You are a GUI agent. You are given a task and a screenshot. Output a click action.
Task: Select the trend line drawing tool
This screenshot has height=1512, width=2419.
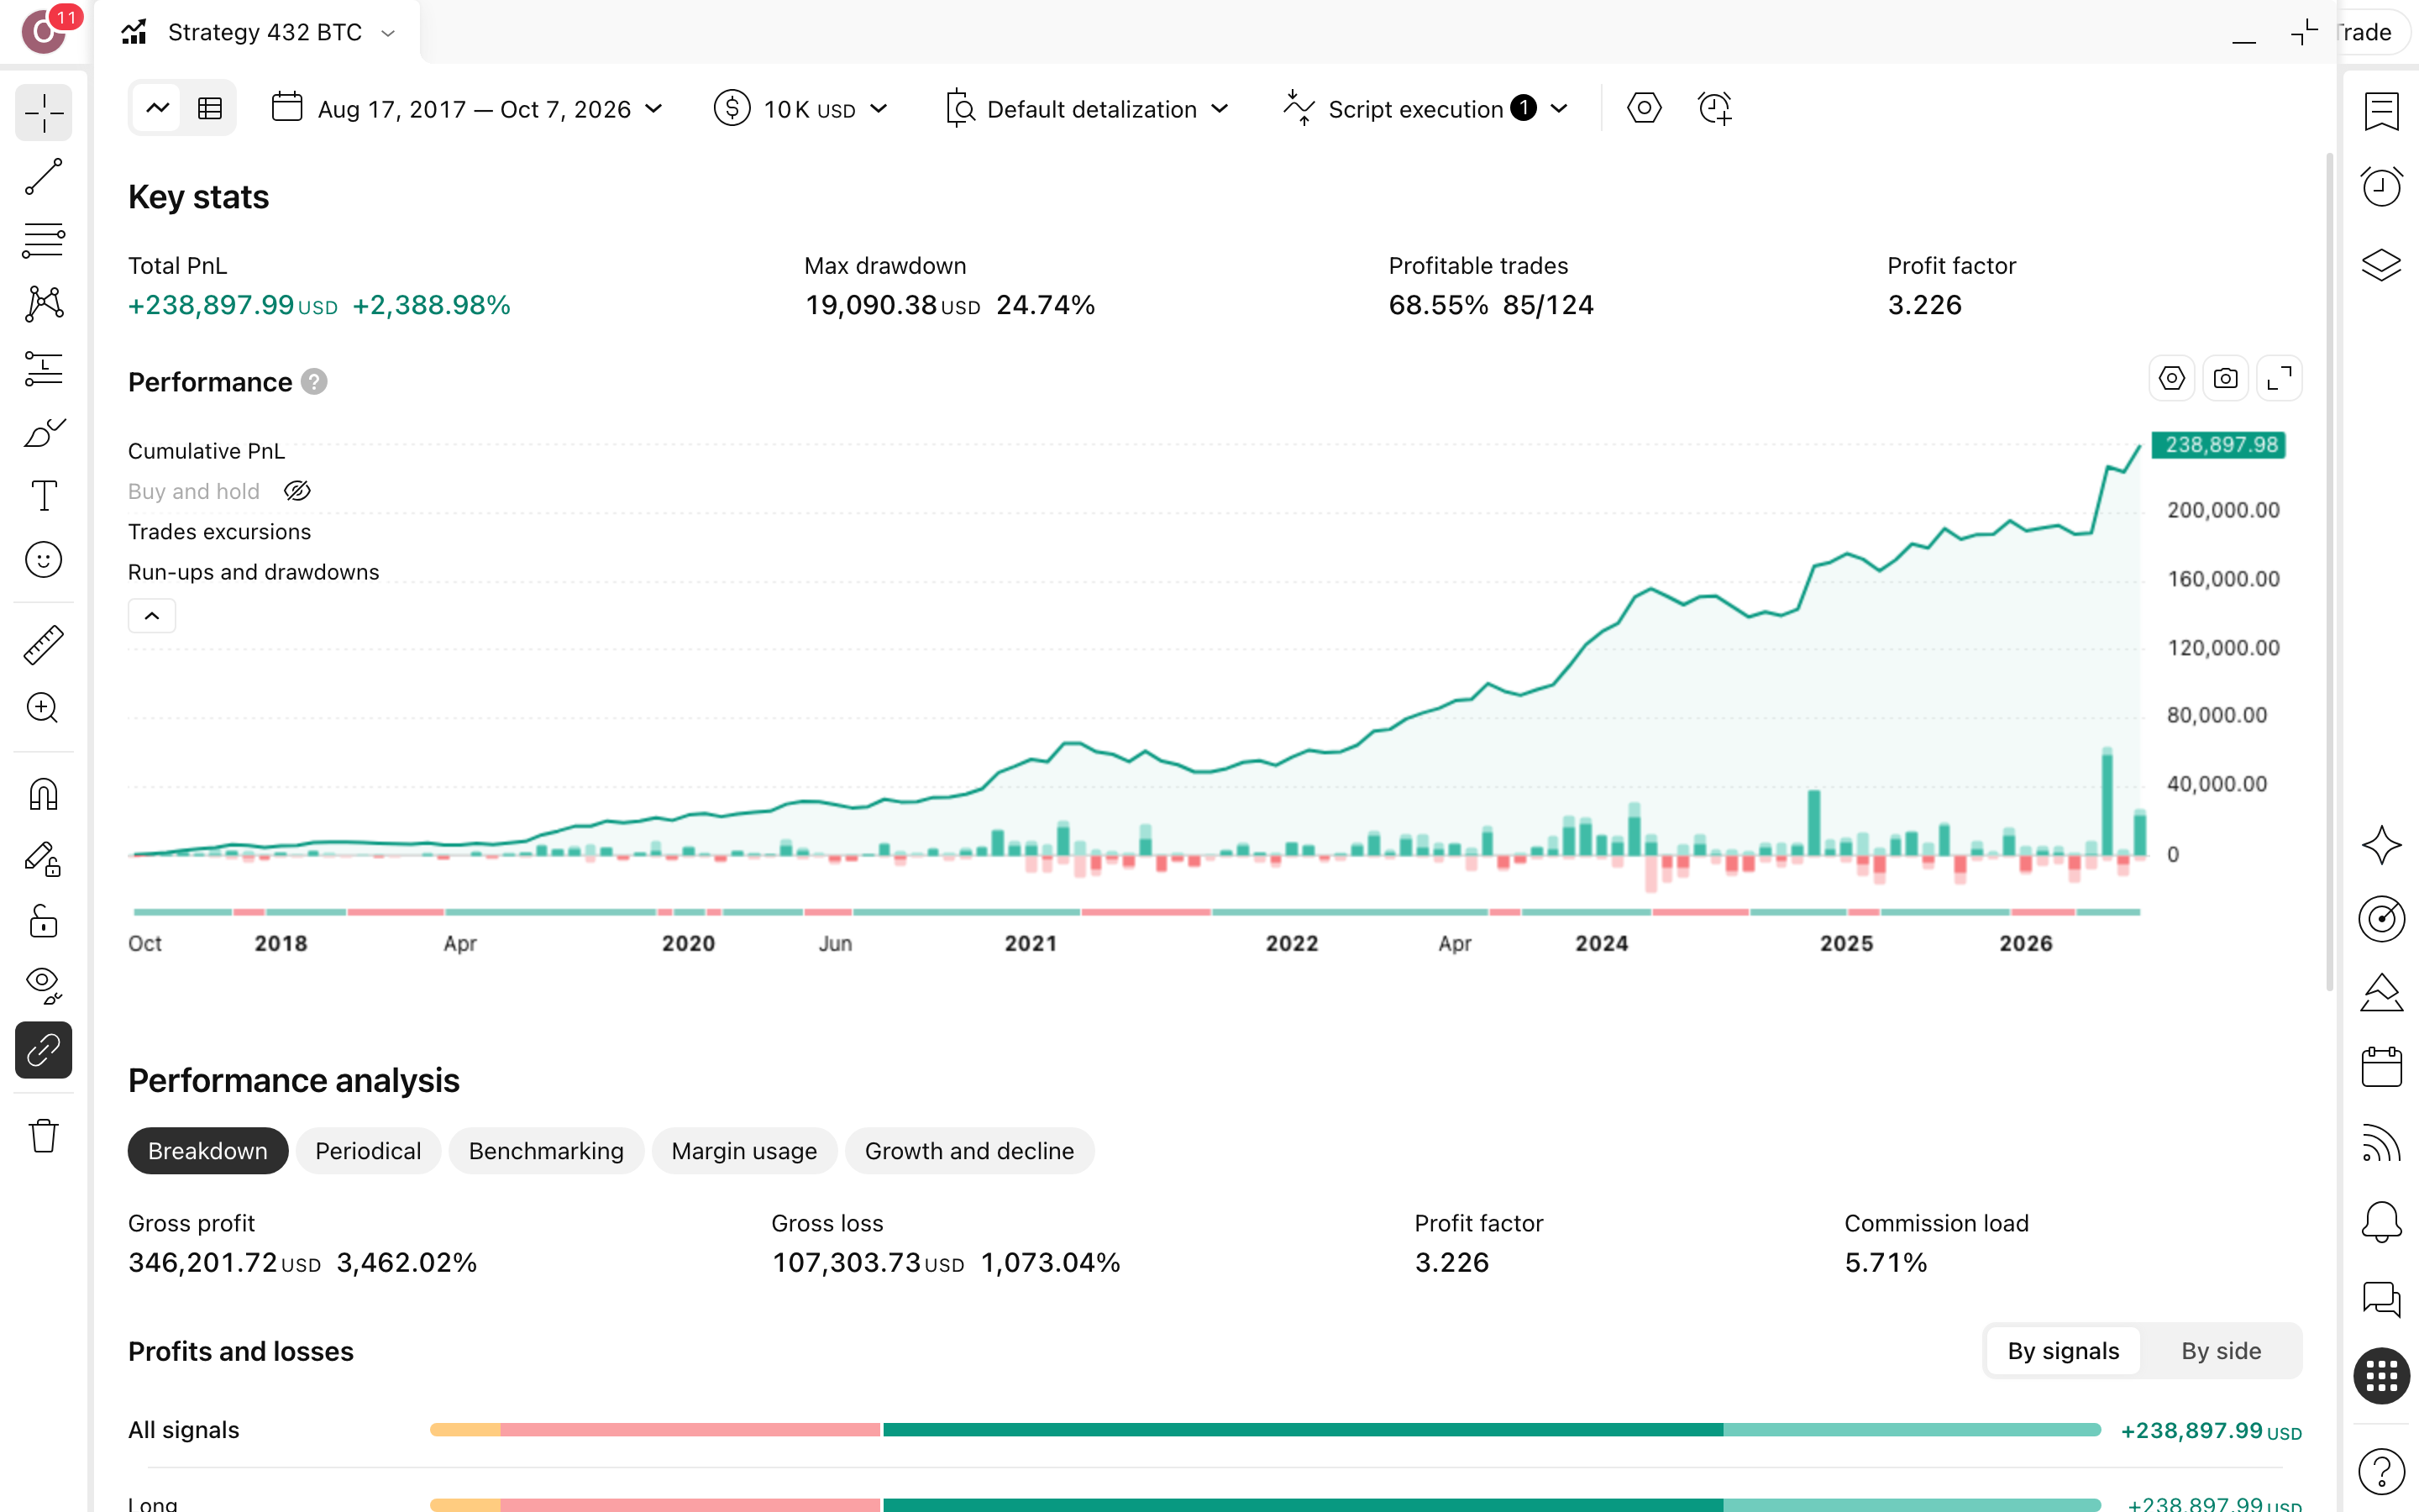click(44, 177)
